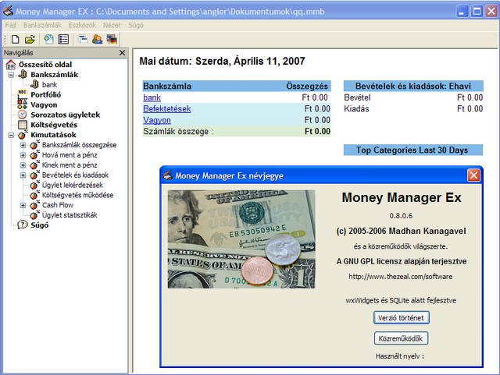Select Ügylet statisztikák report
The width and height of the screenshot is (500, 375).
(70, 215)
